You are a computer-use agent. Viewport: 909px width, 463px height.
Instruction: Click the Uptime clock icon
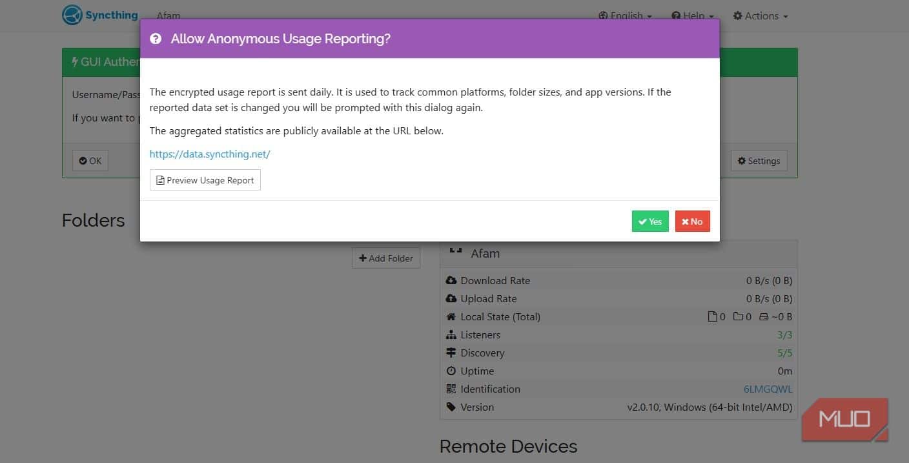[x=451, y=371]
